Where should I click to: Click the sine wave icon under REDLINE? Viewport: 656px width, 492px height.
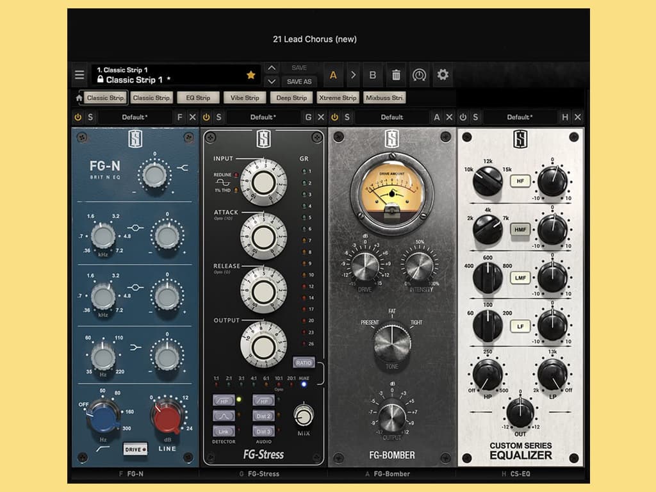pos(222,183)
